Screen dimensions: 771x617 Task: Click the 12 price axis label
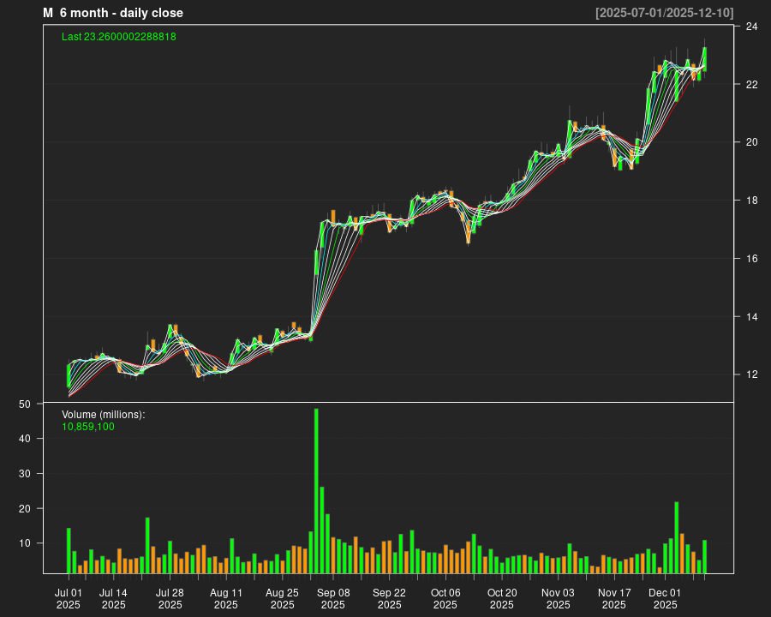tap(750, 374)
